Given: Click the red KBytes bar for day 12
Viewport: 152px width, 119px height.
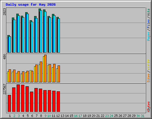Looking at the screenshot, I should pyautogui.click(x=58, y=102).
